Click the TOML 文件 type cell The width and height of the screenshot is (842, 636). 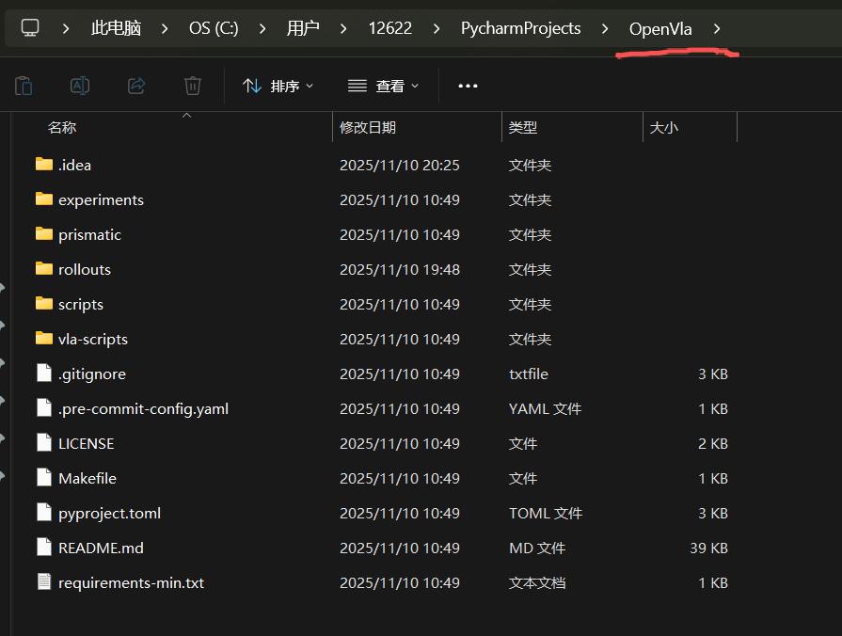point(546,513)
